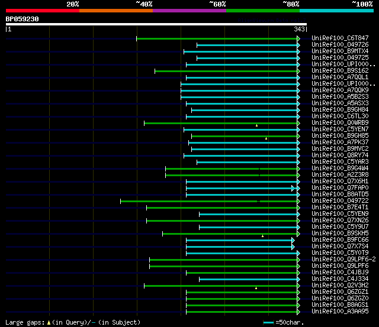Select the UniRef100_Q9LPF6 label
379x327 pixels.
click(340, 266)
